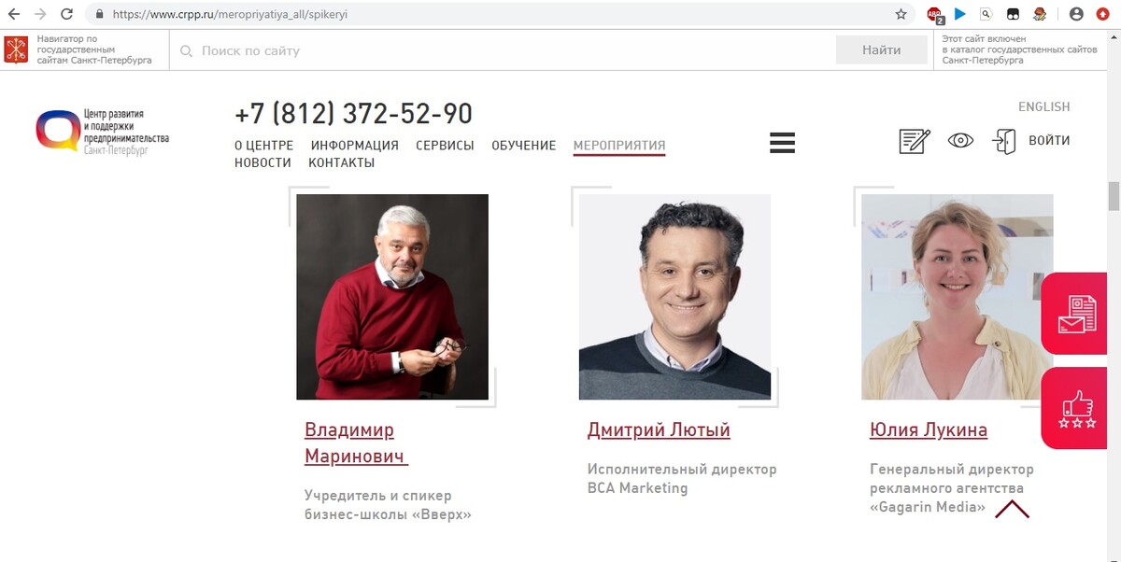Reload the page in browser
This screenshot has width=1121, height=562.
point(66,14)
